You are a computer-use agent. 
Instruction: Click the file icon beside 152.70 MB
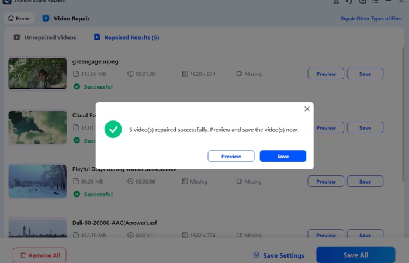(76, 235)
